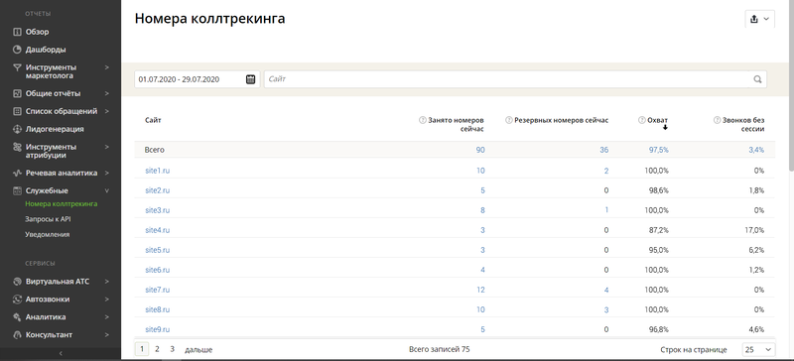
Task: Open Дашборды via its pie icon
Action: click(x=17, y=50)
